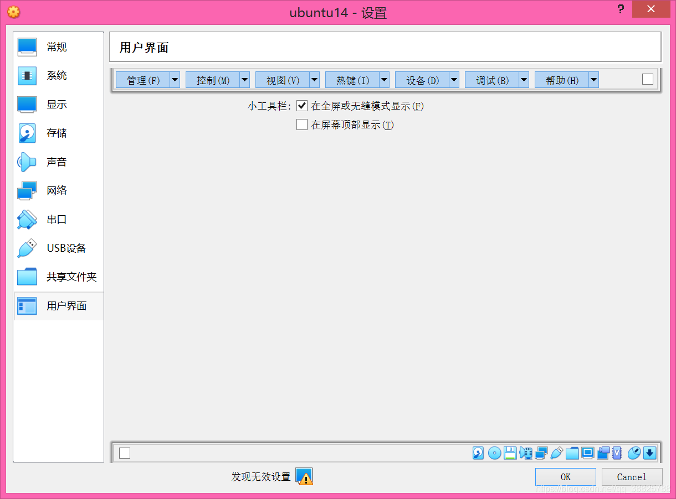This screenshot has width=676, height=499.
Task: Expand the 调试(B) menu dropdown arrow
Action: tap(524, 80)
